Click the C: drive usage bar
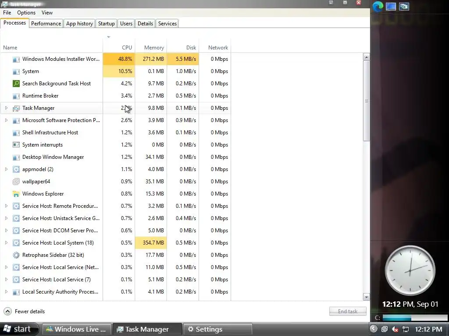This screenshot has height=336, width=449. point(415,318)
